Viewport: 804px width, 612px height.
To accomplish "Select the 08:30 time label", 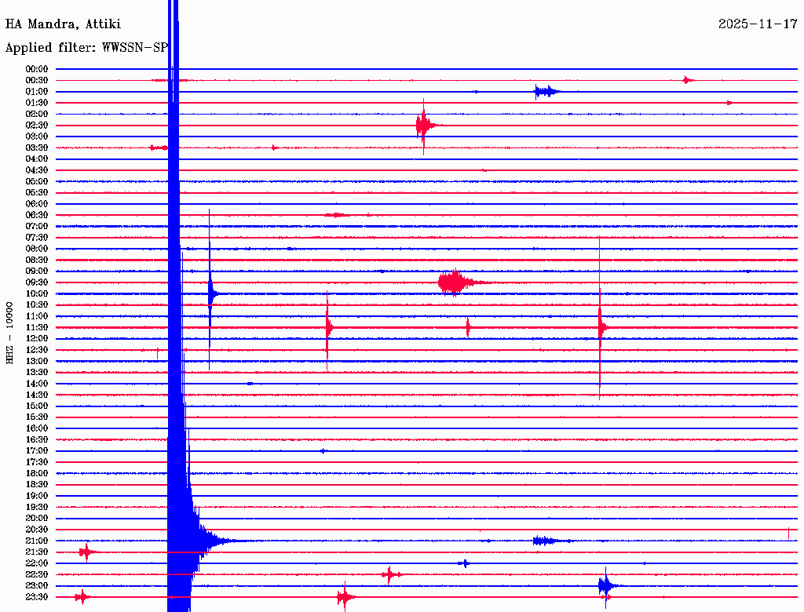I will pos(37,260).
